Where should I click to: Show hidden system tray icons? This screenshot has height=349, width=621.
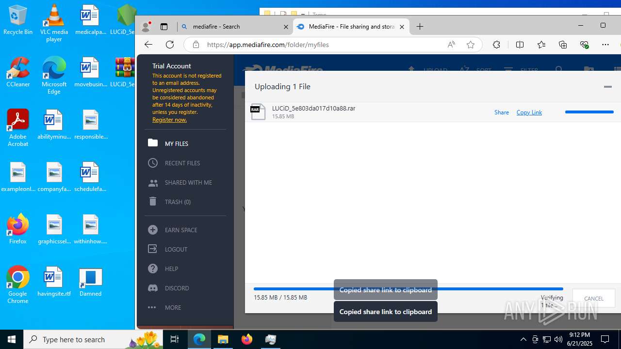click(x=523, y=339)
